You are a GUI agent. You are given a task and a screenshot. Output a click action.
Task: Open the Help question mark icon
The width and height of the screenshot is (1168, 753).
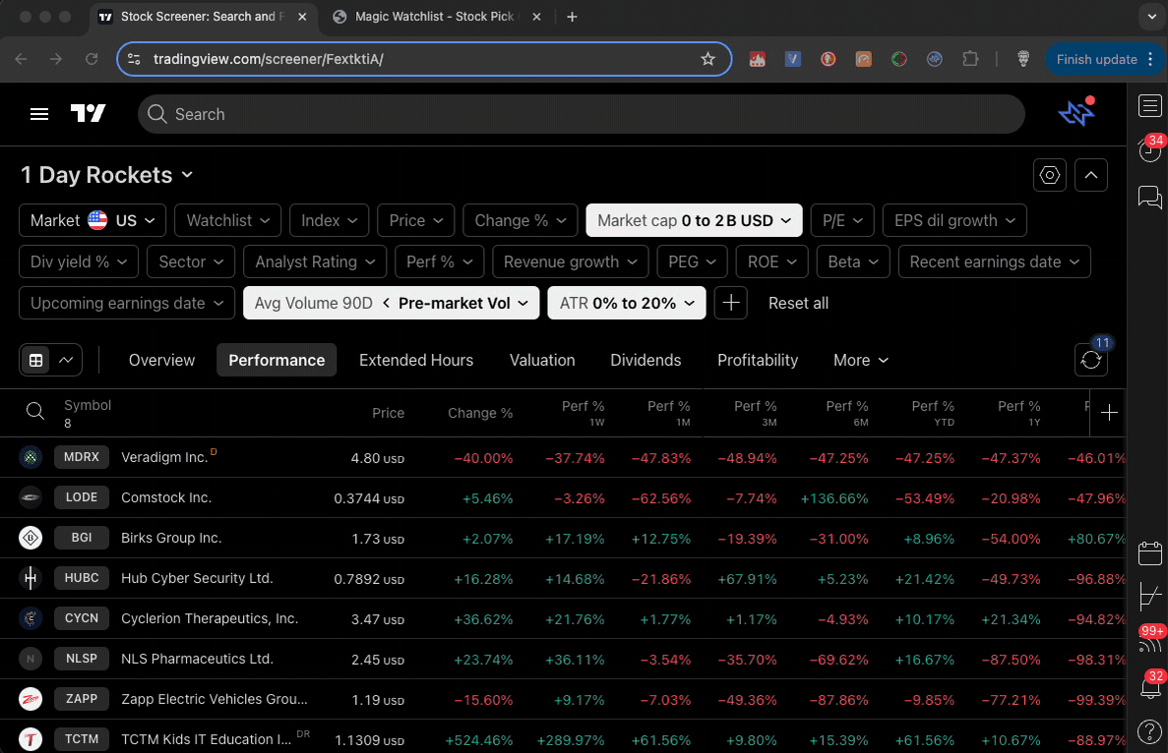coord(1149,731)
